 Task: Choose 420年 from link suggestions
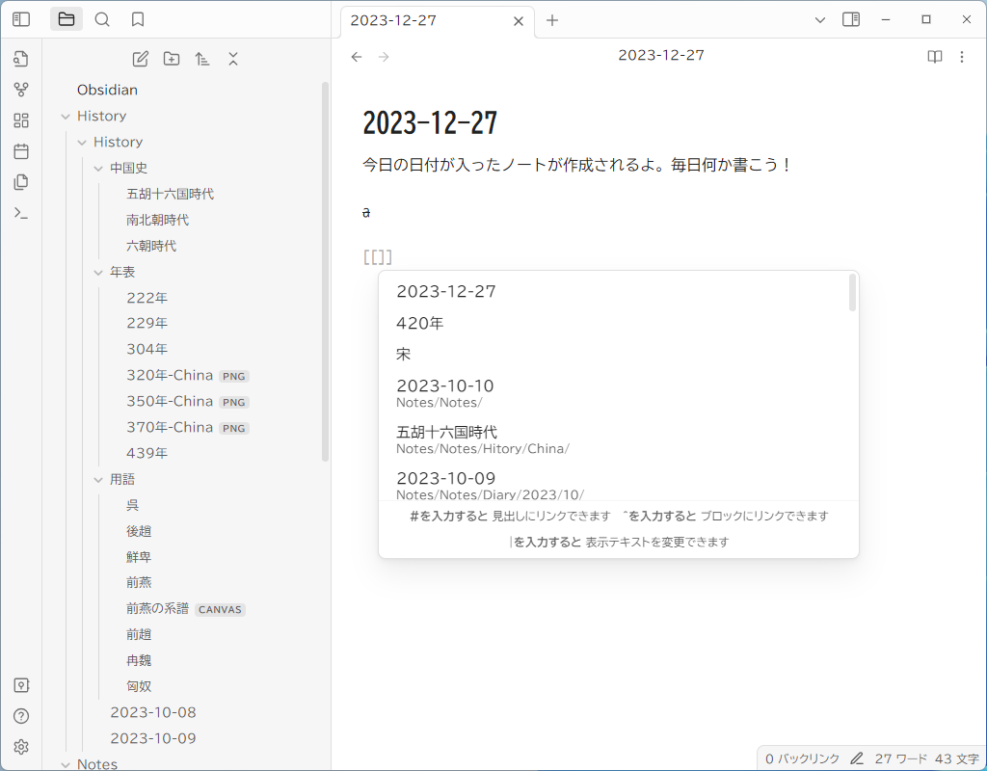pos(614,323)
